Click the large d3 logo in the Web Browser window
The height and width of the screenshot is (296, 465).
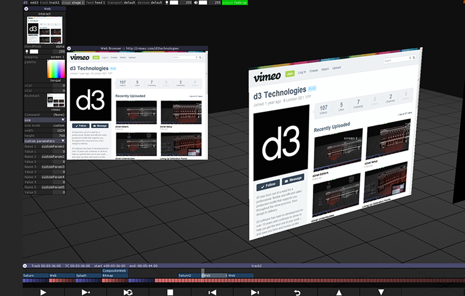[90, 100]
